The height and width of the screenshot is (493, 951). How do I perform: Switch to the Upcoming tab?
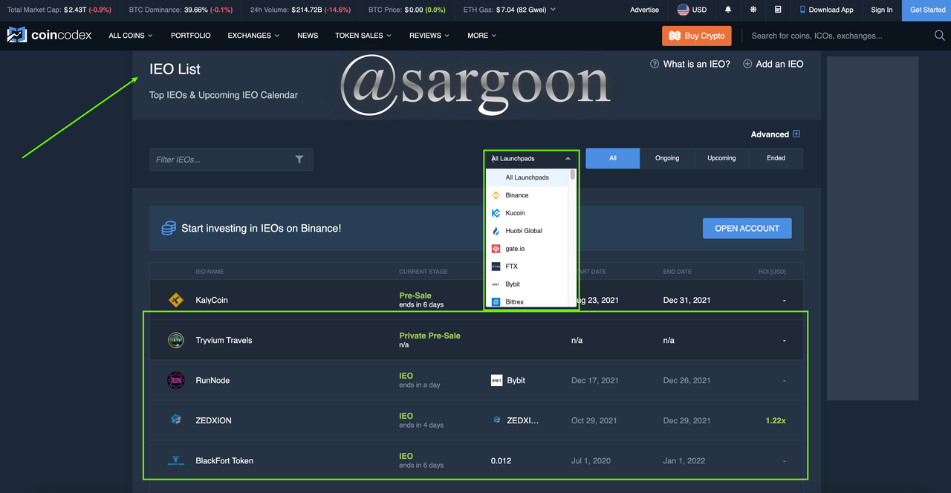721,158
